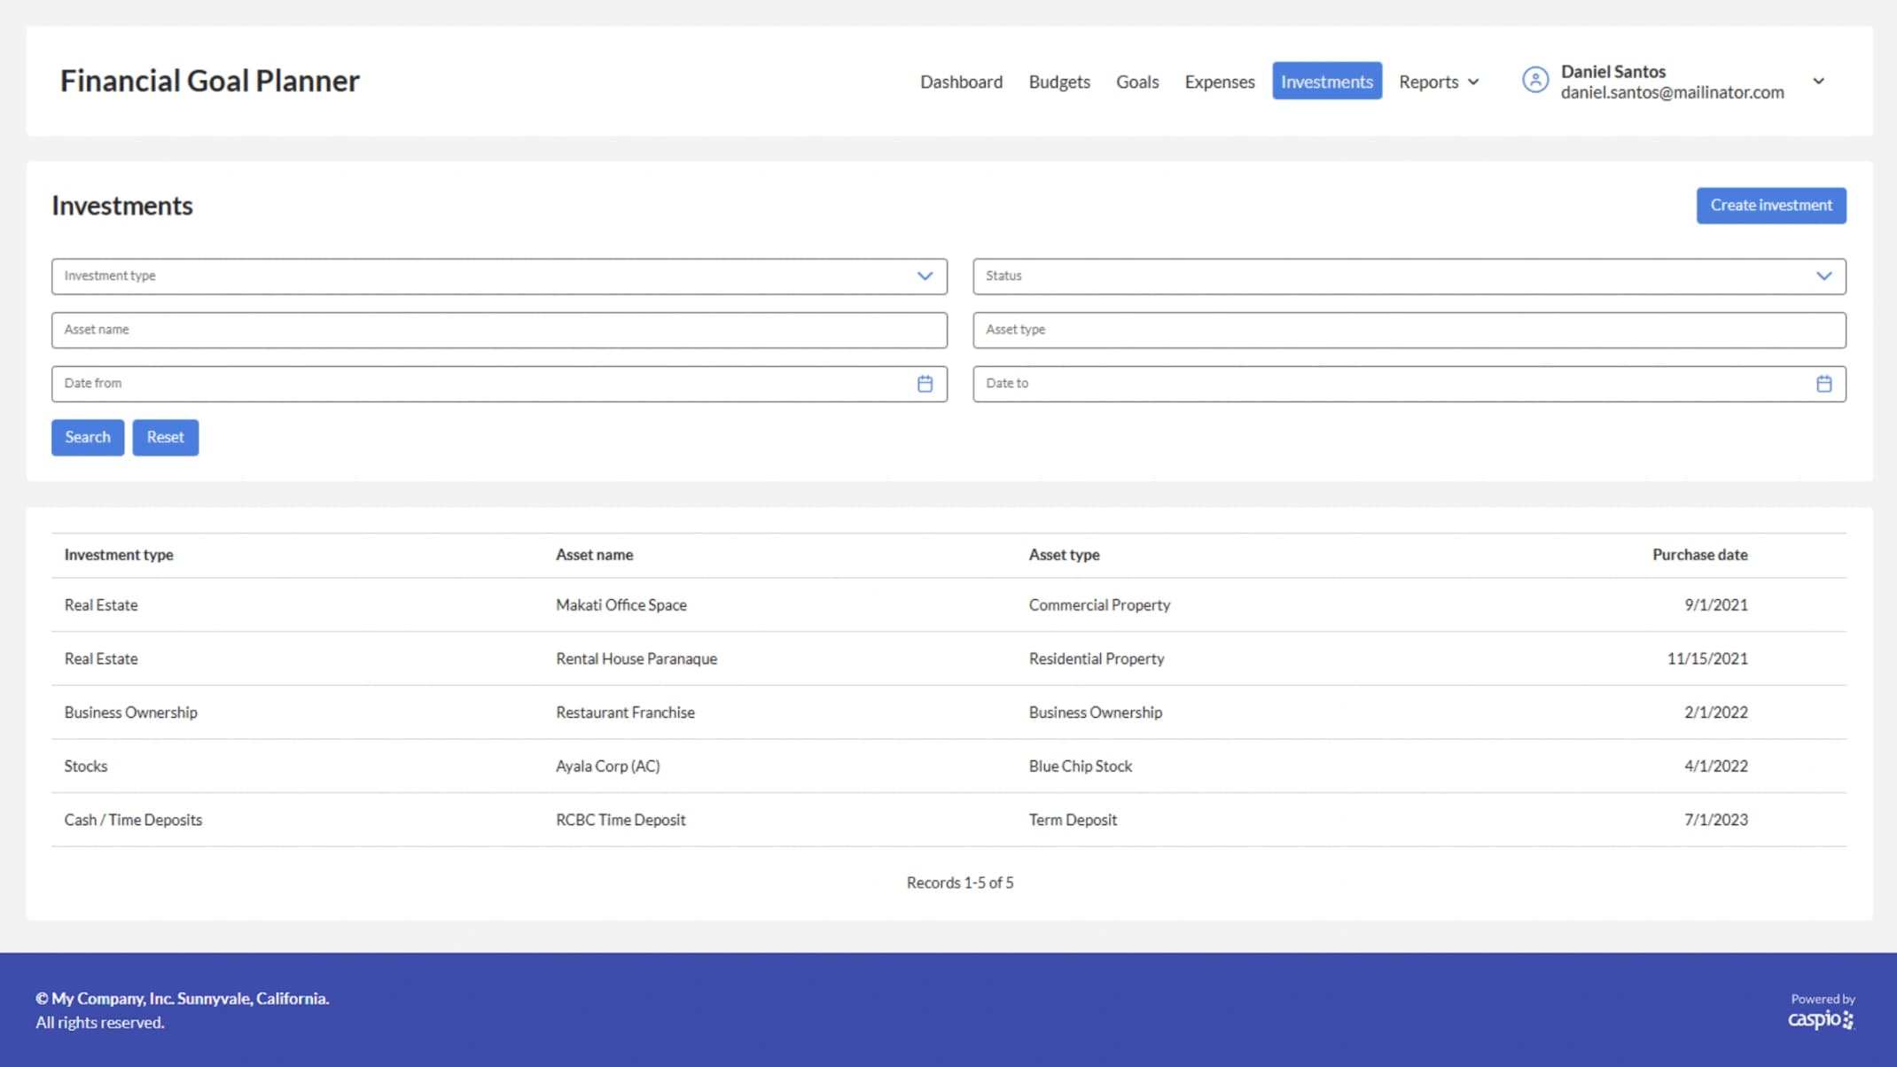This screenshot has height=1067, width=1897.
Task: Click the user profile avatar icon
Action: (x=1534, y=81)
